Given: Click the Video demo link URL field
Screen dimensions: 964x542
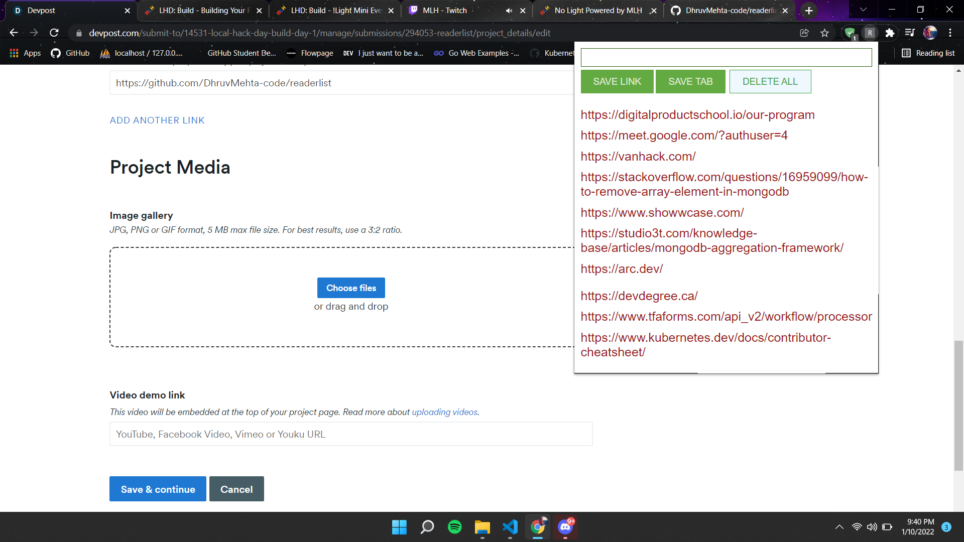Looking at the screenshot, I should point(351,434).
